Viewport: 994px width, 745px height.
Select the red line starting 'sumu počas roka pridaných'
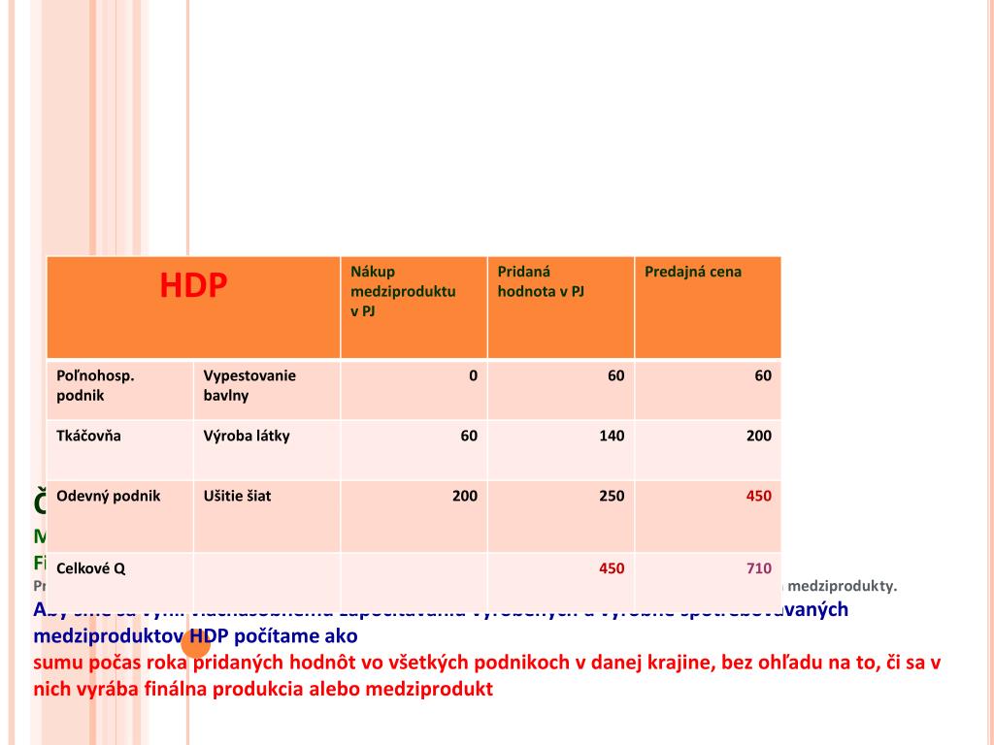(x=487, y=663)
